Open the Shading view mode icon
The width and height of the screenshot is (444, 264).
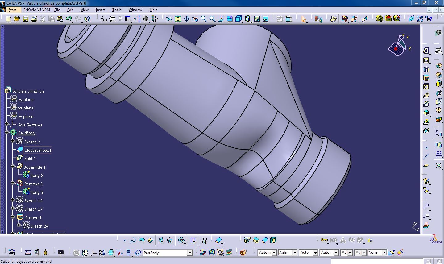248,19
